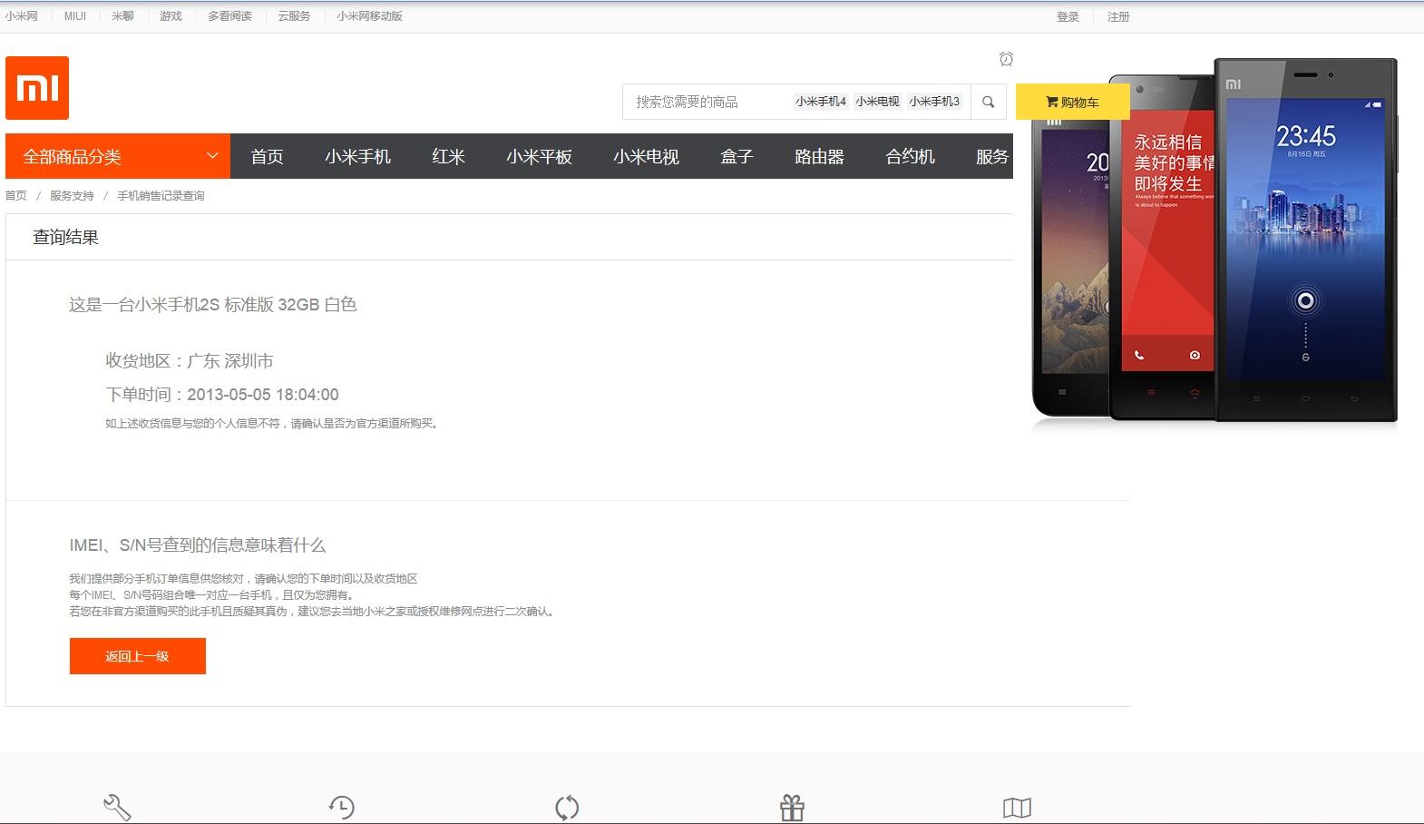Viewport: 1424px width, 824px height.
Task: Click the 手机销售记录查询 breadcrumb item
Action: 161,196
